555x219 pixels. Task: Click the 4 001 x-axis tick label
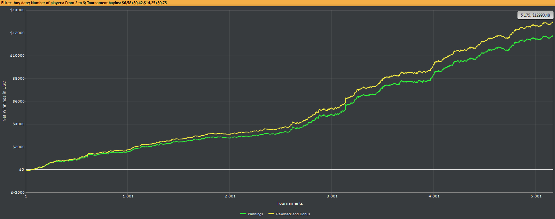click(434, 196)
